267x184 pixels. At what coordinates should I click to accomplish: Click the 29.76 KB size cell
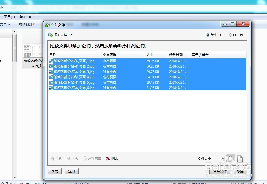[x=153, y=72]
